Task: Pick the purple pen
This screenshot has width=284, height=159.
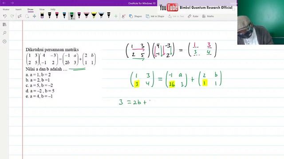Action: (x=79, y=15)
